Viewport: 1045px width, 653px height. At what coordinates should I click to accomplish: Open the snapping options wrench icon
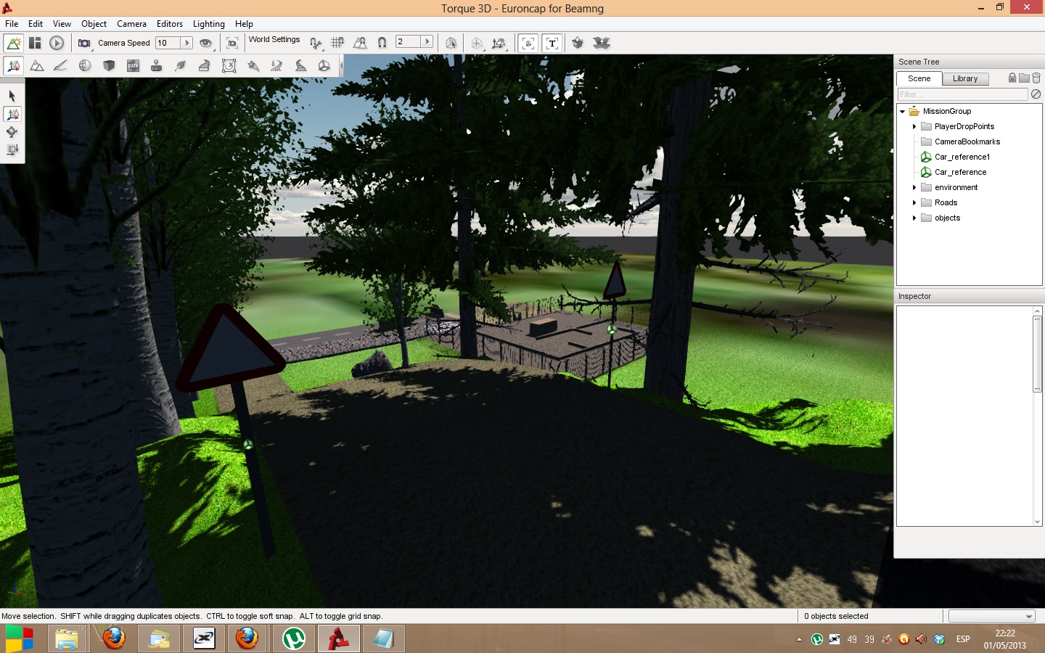click(316, 43)
